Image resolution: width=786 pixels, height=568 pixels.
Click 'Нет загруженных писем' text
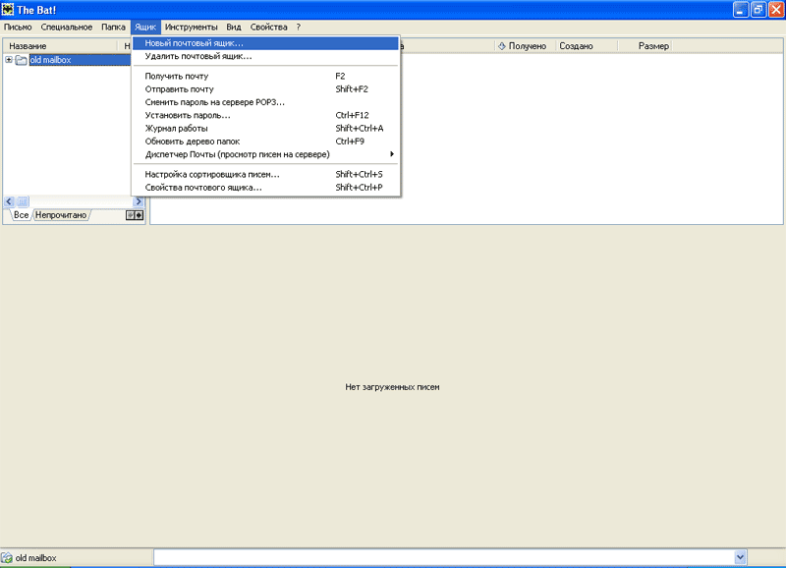click(392, 387)
